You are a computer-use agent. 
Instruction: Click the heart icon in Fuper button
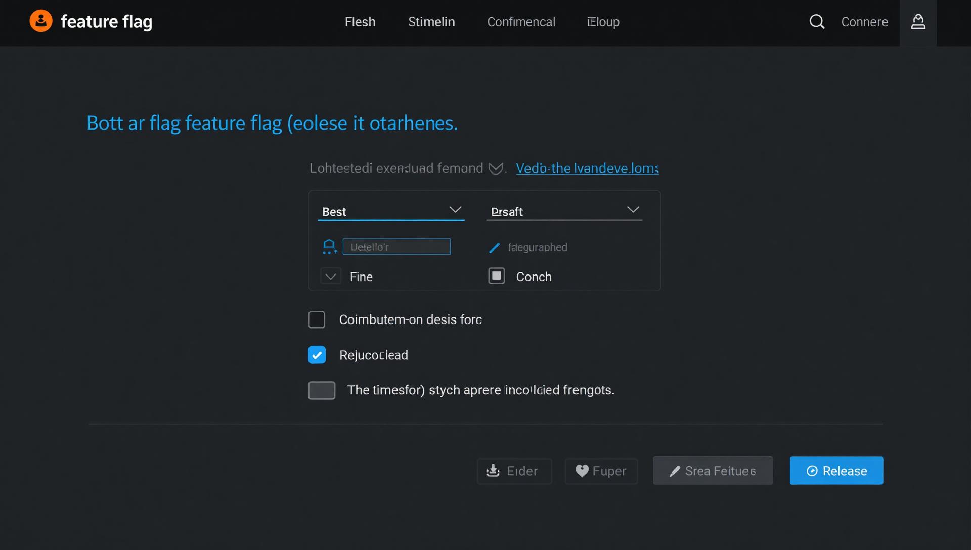click(582, 471)
